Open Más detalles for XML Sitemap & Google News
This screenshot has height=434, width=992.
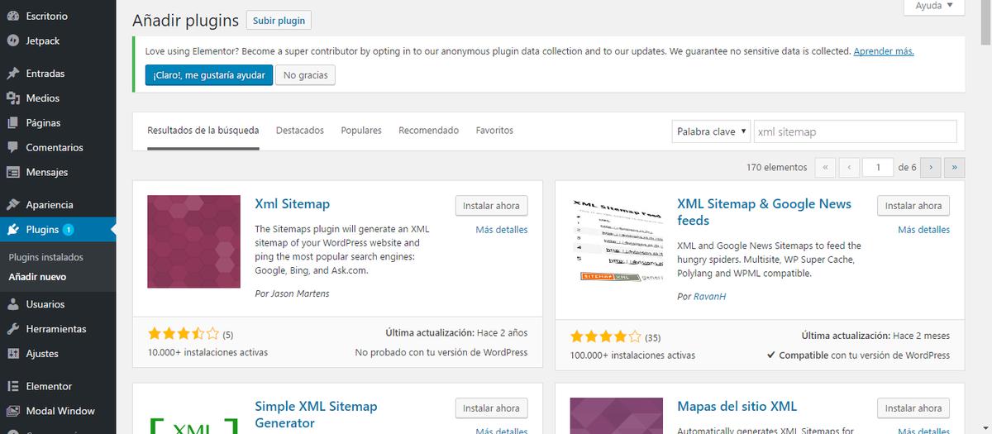coord(924,230)
